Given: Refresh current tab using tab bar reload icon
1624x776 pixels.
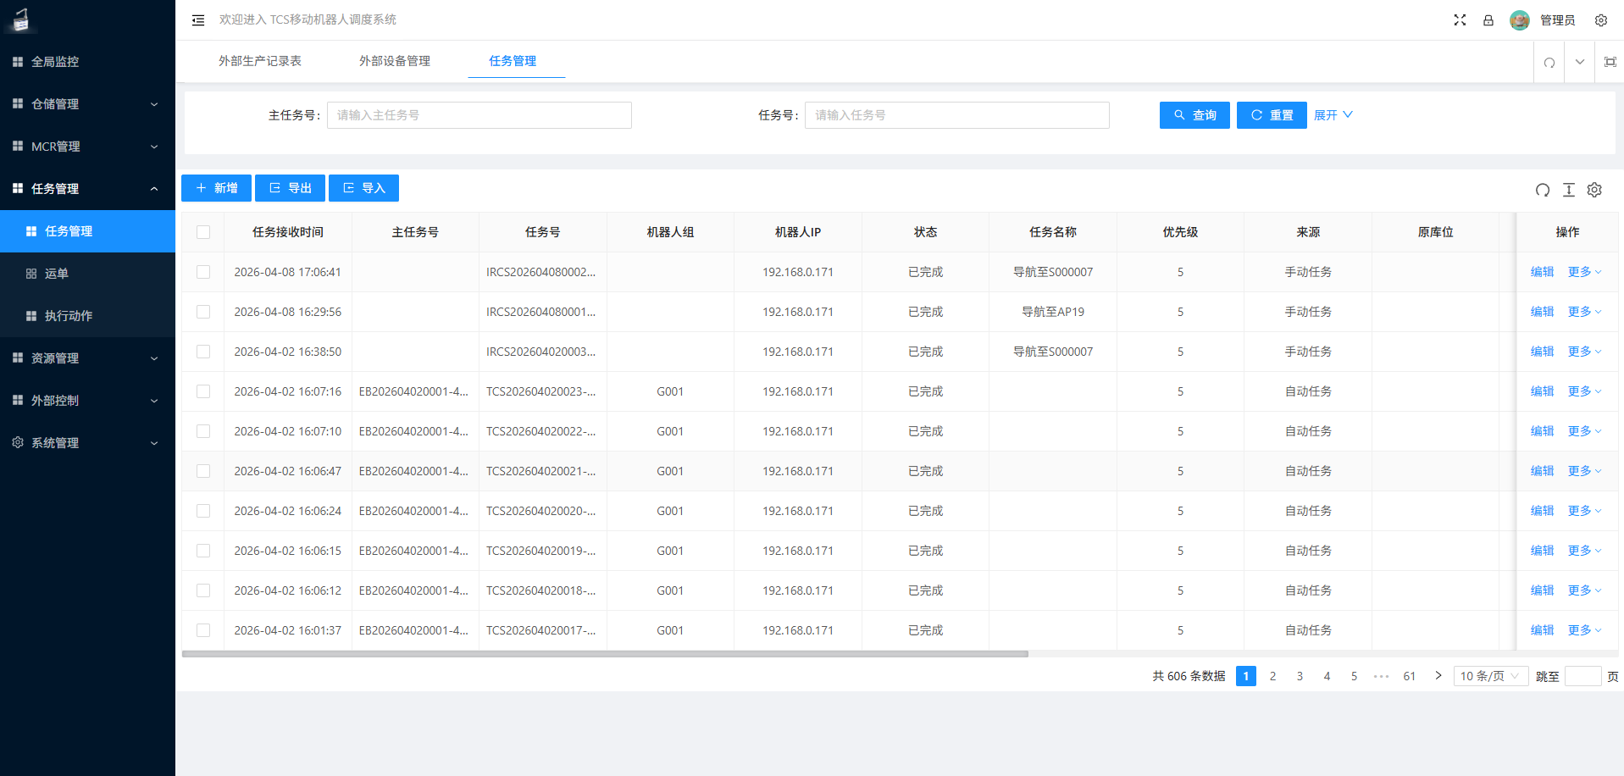Looking at the screenshot, I should tap(1549, 62).
